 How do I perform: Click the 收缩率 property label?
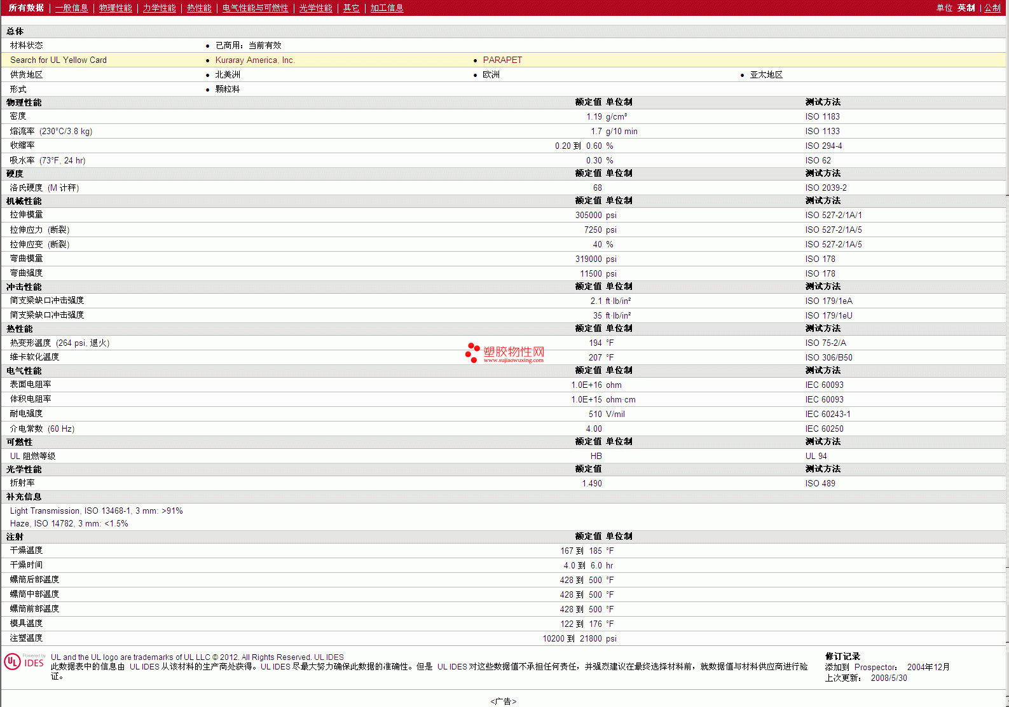tap(22, 145)
